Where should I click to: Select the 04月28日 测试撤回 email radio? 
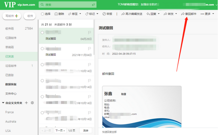pyautogui.click(x=42, y=33)
